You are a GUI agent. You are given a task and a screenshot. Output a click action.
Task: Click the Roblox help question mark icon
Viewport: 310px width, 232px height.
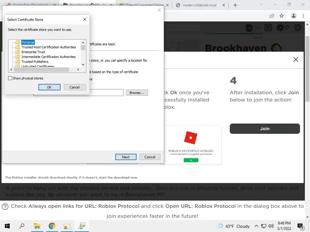pos(5,207)
